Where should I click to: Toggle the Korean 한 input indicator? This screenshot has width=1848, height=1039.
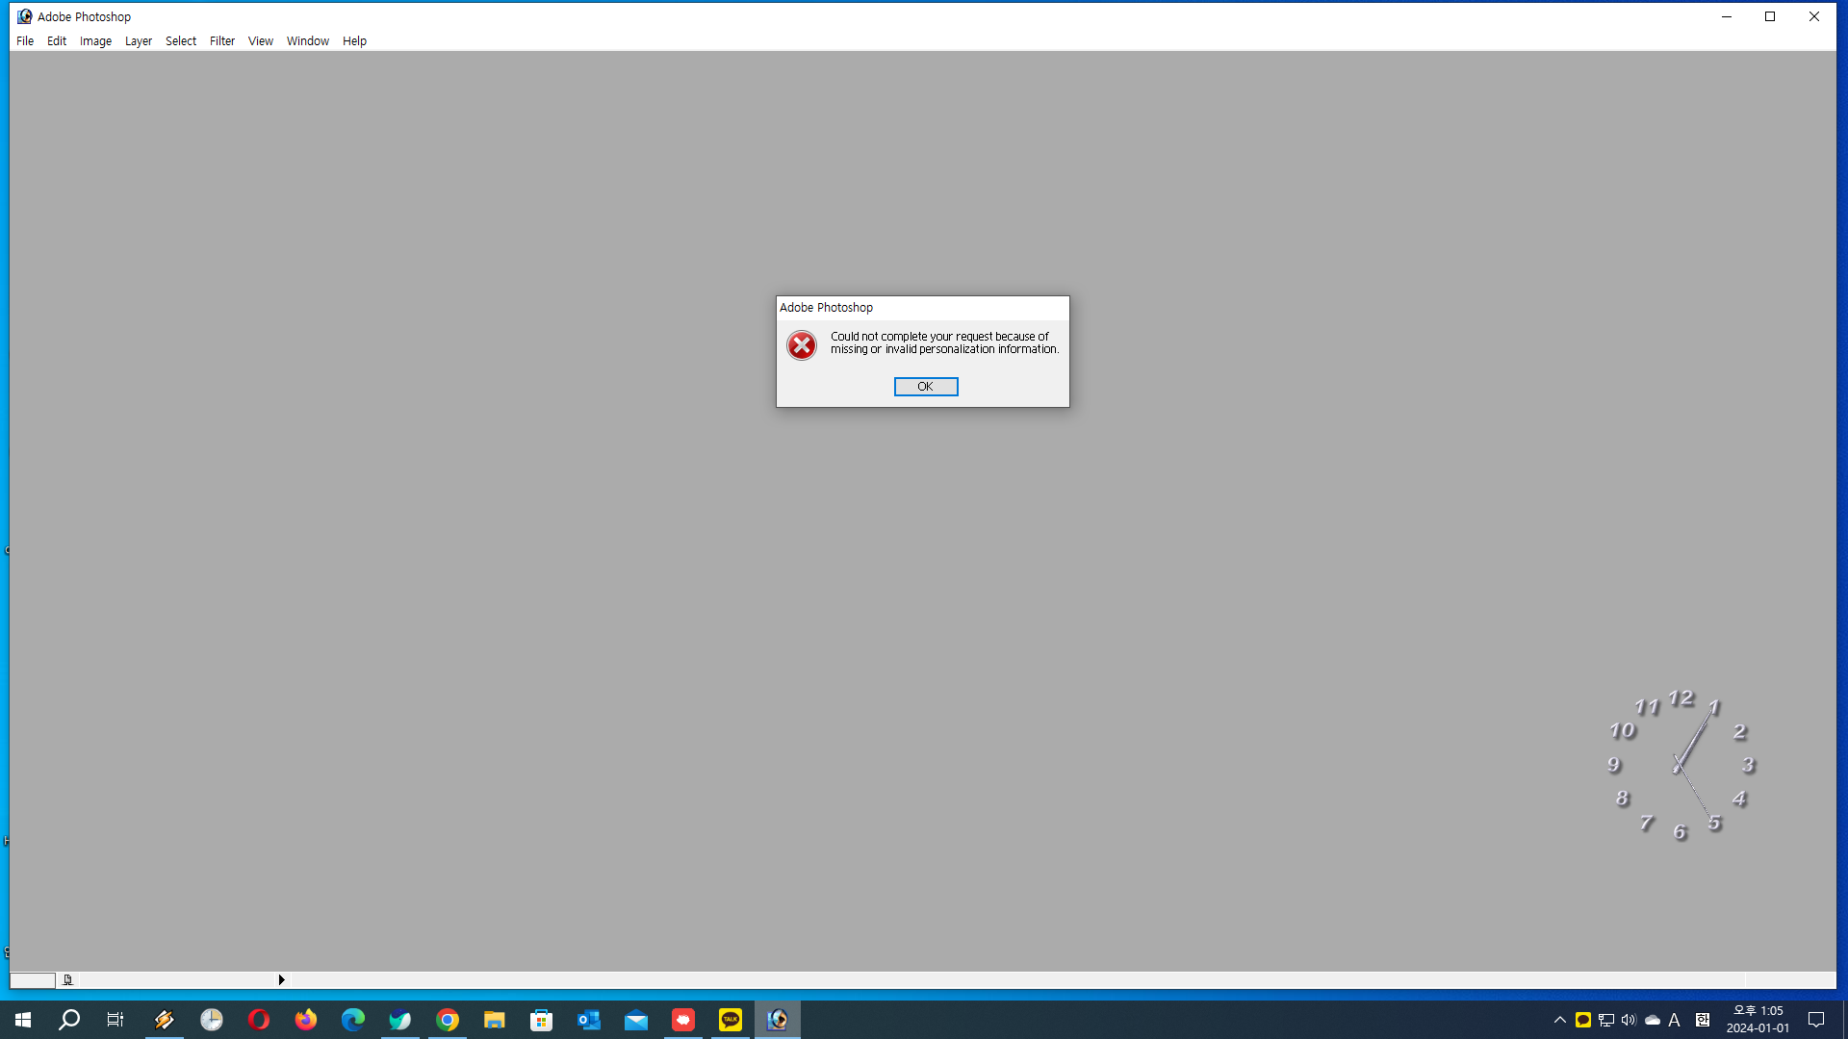coord(1703,1020)
